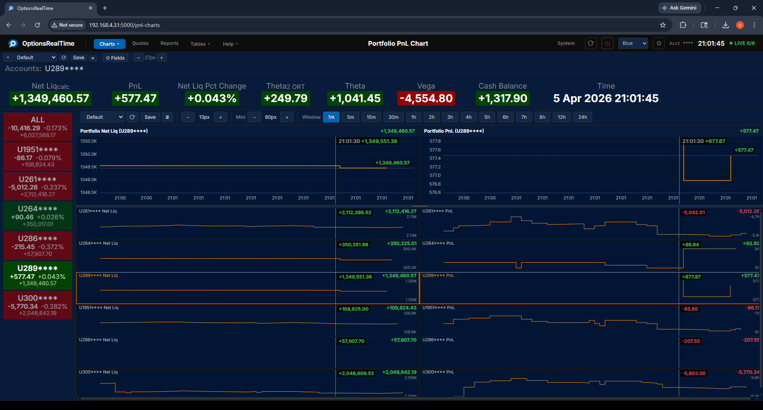Click the OptionsRealTime logo icon
The width and height of the screenshot is (763, 410).
pos(13,43)
